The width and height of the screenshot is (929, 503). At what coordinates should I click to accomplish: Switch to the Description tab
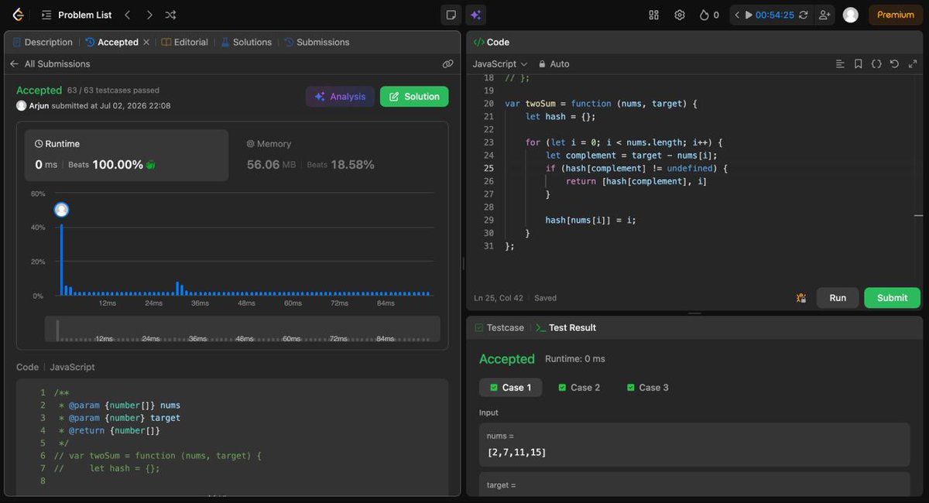pos(43,42)
